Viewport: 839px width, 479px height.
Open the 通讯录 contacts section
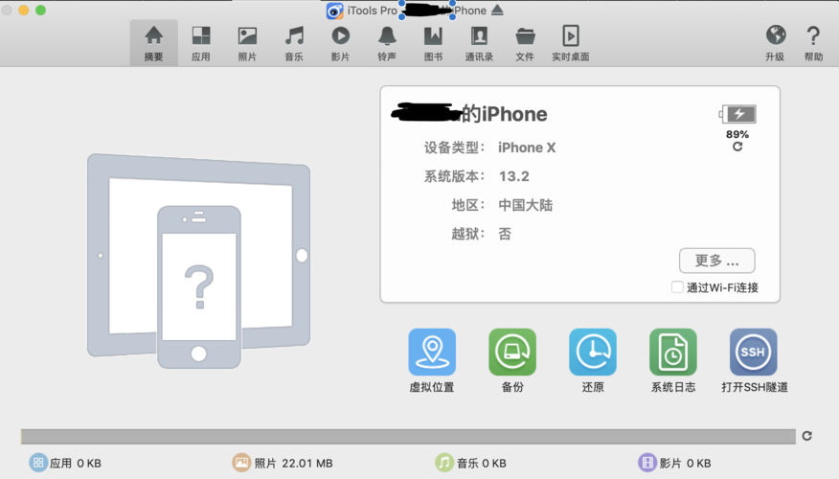tap(479, 43)
